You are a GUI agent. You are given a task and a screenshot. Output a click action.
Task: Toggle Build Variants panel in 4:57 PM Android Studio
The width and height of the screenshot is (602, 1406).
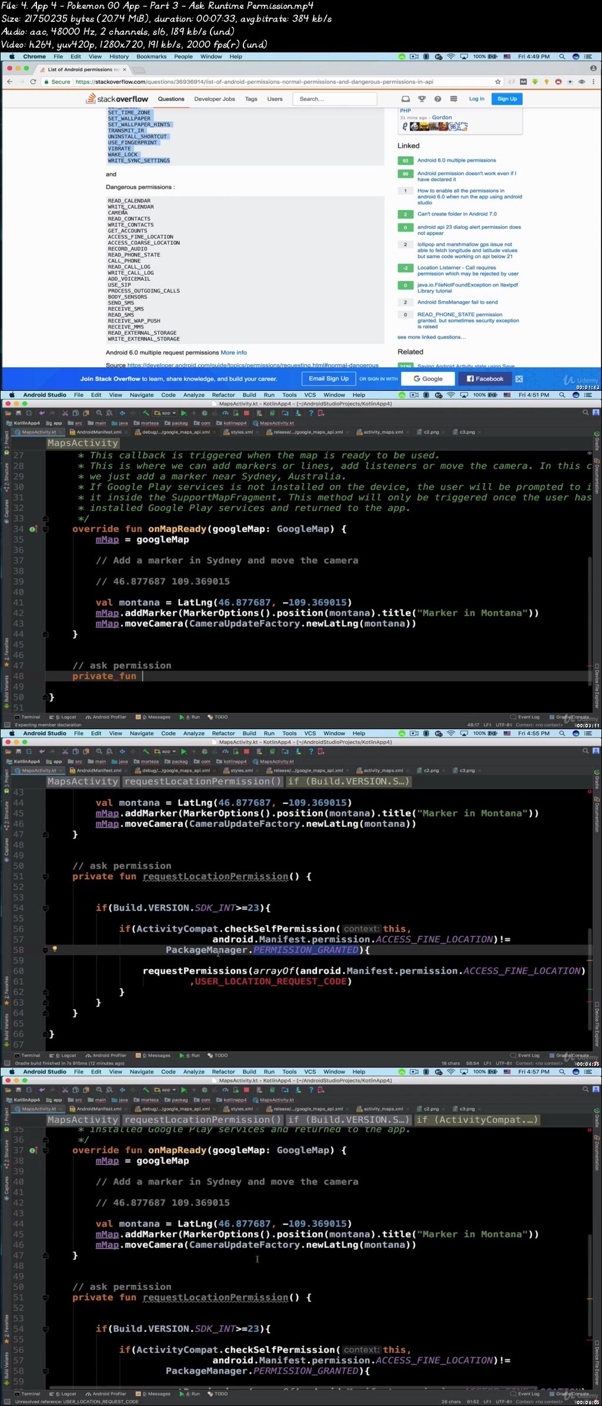(x=6, y=1368)
